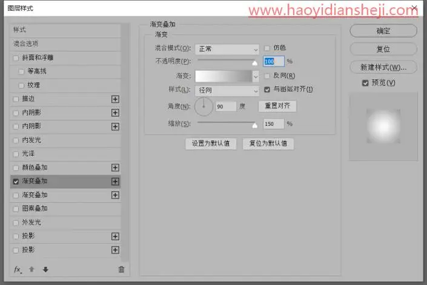
Task: Click the gradient preview swatch
Action: pyautogui.click(x=223, y=76)
